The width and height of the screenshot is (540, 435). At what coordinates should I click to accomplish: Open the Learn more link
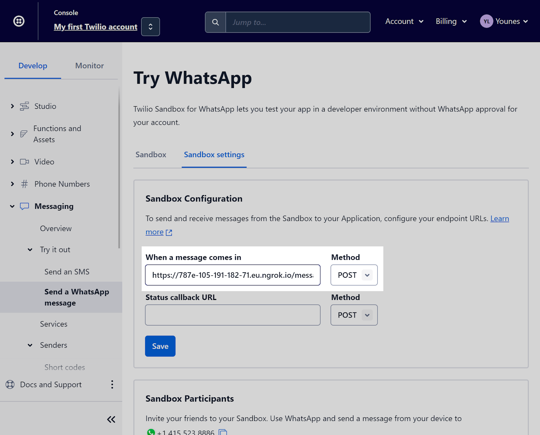500,219
